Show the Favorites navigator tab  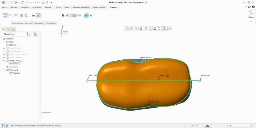[13, 29]
